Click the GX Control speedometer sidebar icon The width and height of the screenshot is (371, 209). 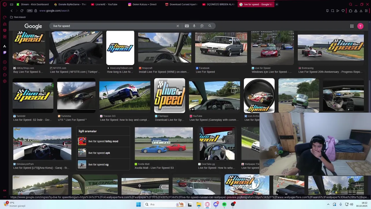pyautogui.click(x=5, y=17)
